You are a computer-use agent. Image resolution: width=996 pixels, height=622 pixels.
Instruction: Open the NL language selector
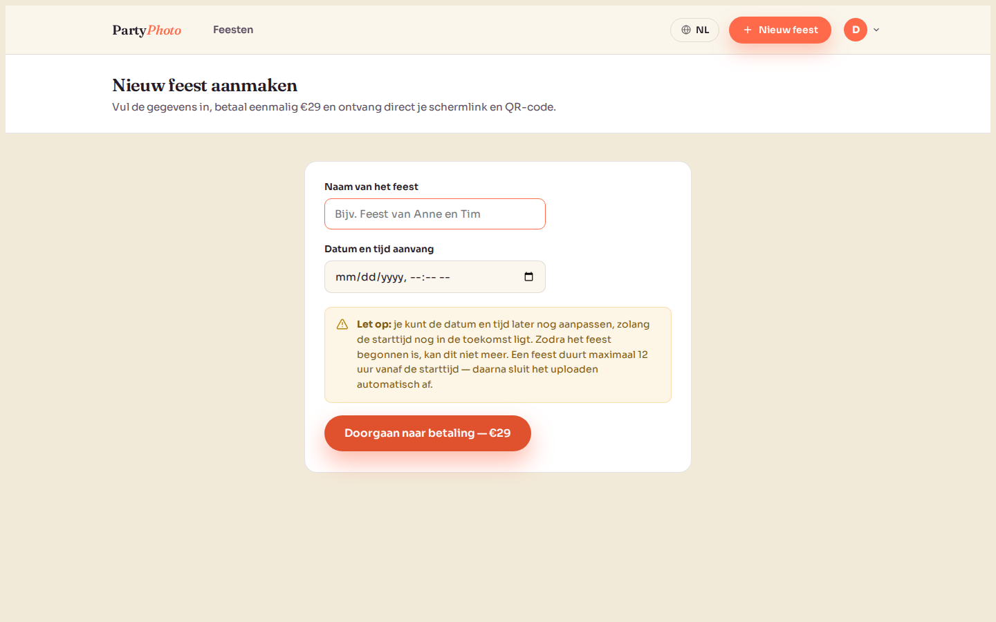point(694,30)
